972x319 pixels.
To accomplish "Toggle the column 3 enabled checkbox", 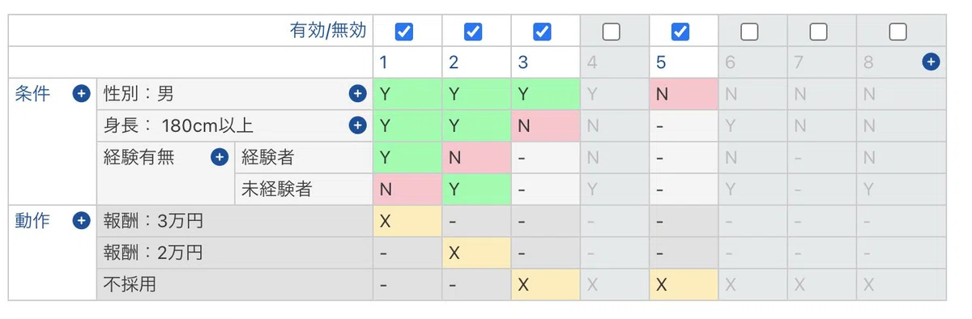I will (x=542, y=32).
